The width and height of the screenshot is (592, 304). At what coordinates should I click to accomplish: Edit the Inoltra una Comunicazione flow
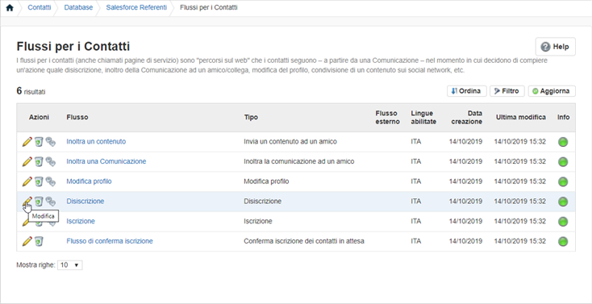tap(27, 161)
